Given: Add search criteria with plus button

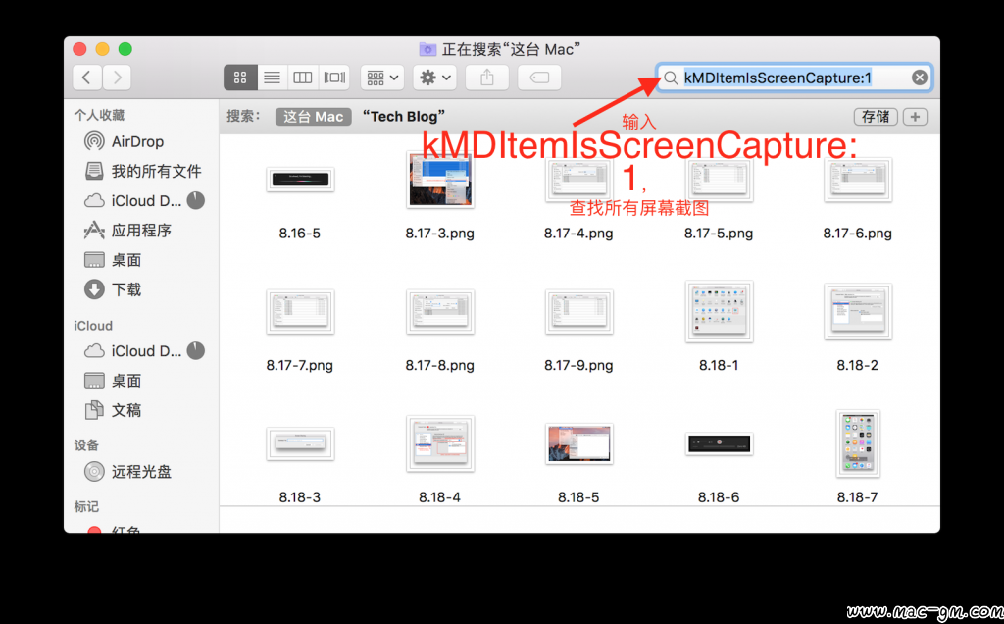Looking at the screenshot, I should pos(914,116).
